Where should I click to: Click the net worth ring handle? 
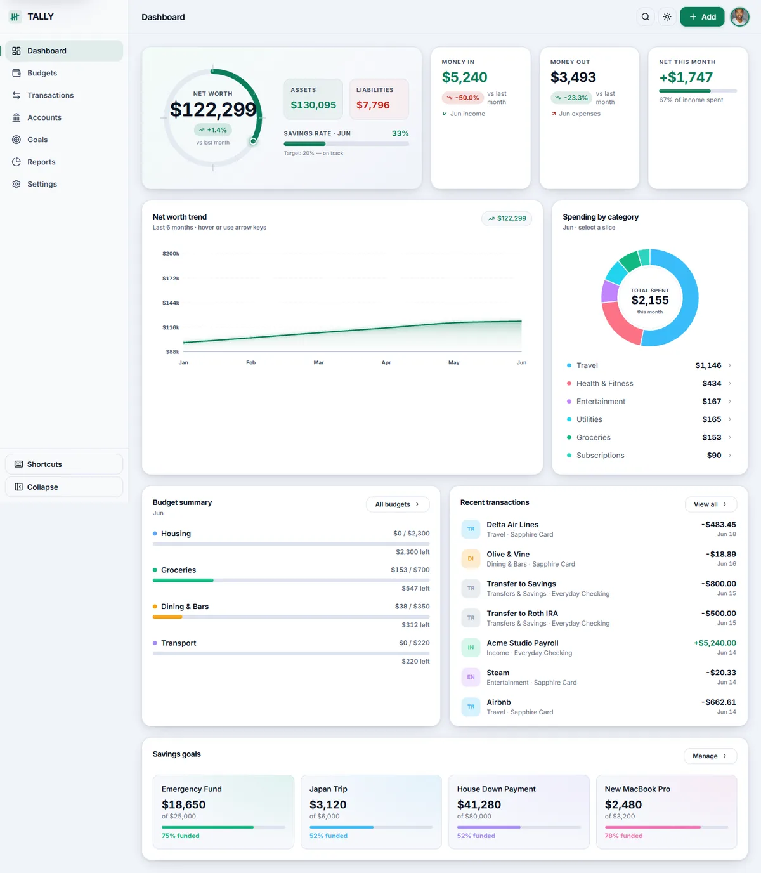[253, 141]
